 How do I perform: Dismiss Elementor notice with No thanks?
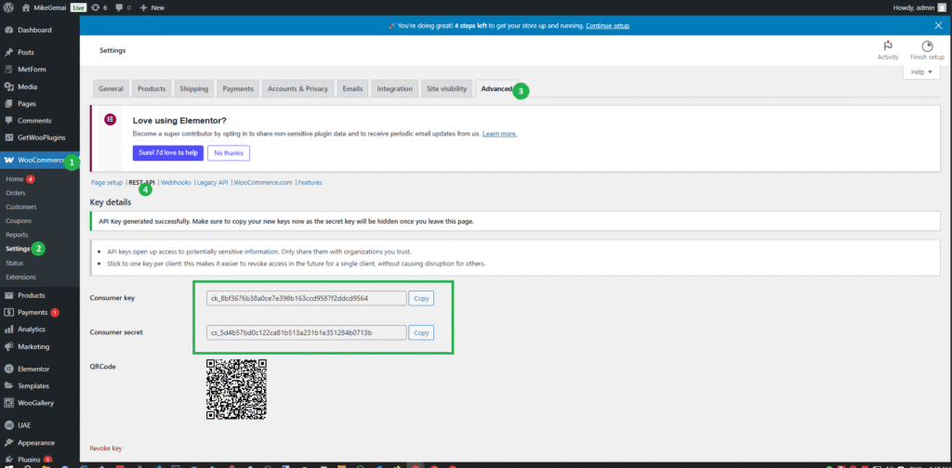point(229,153)
